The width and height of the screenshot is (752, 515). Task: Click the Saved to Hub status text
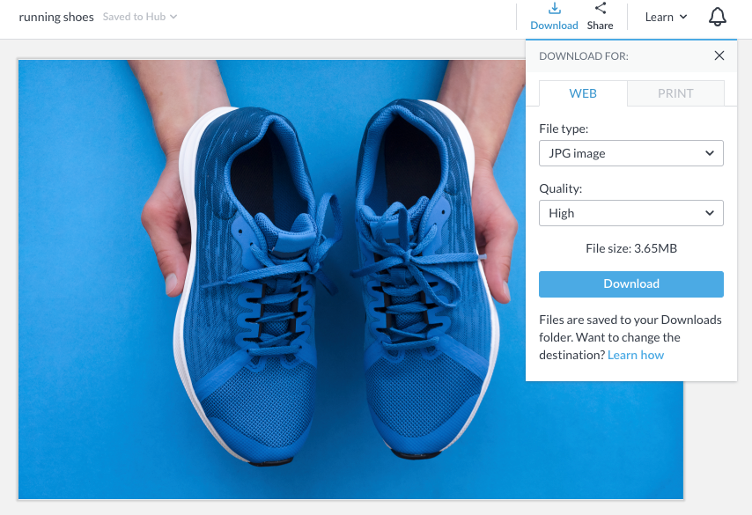tap(134, 17)
